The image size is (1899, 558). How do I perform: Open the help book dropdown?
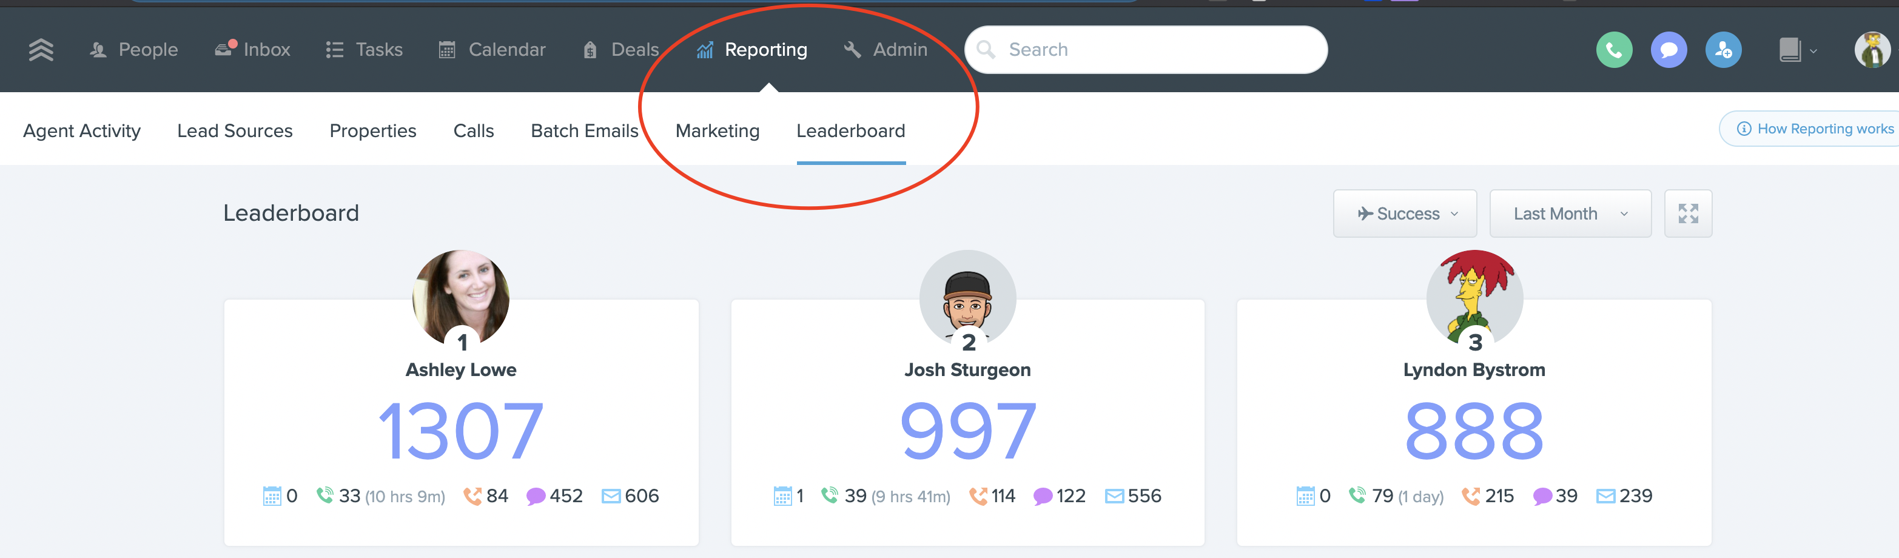coord(1797,50)
